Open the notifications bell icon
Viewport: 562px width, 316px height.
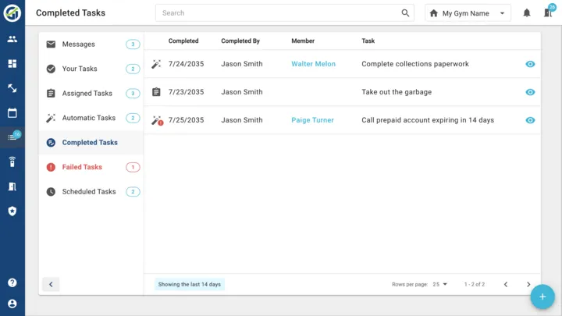[x=527, y=13]
